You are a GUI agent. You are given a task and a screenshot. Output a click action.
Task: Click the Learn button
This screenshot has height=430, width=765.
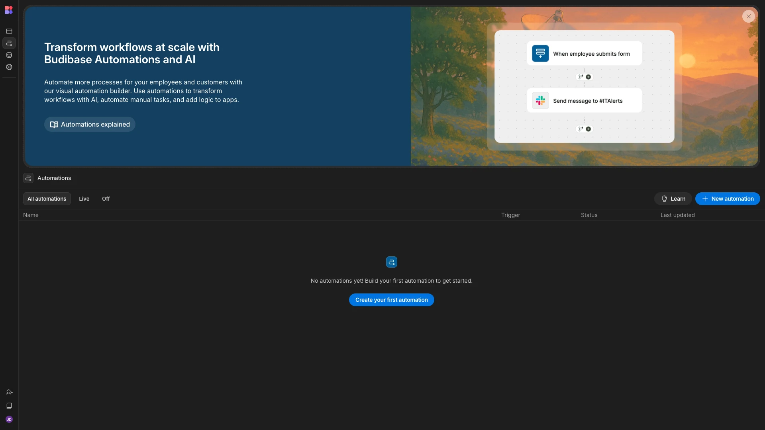point(673,199)
